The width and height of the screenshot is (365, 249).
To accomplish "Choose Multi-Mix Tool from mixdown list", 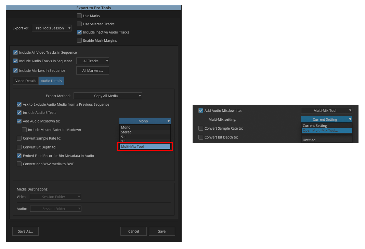I will click(145, 146).
